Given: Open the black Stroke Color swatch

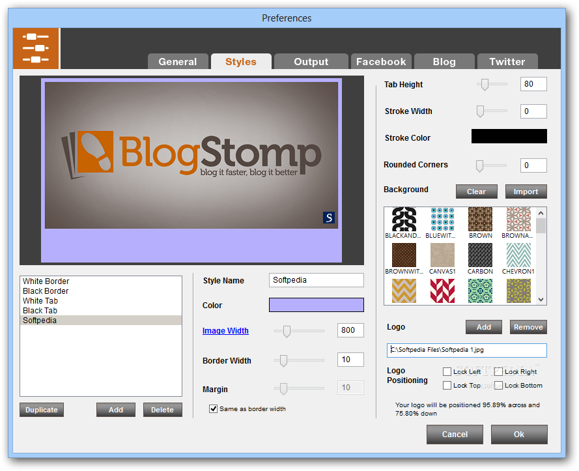Looking at the screenshot, I should 509,136.
